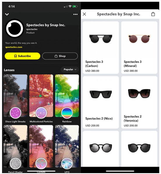Select the UFO lens icon
This screenshot has height=174, width=161.
67,164
